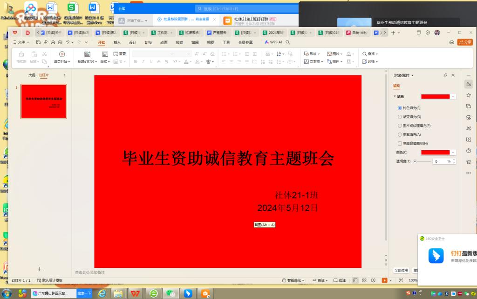Open WeChat from the Windows taskbar
This screenshot has width=477, height=299.
tap(170, 293)
